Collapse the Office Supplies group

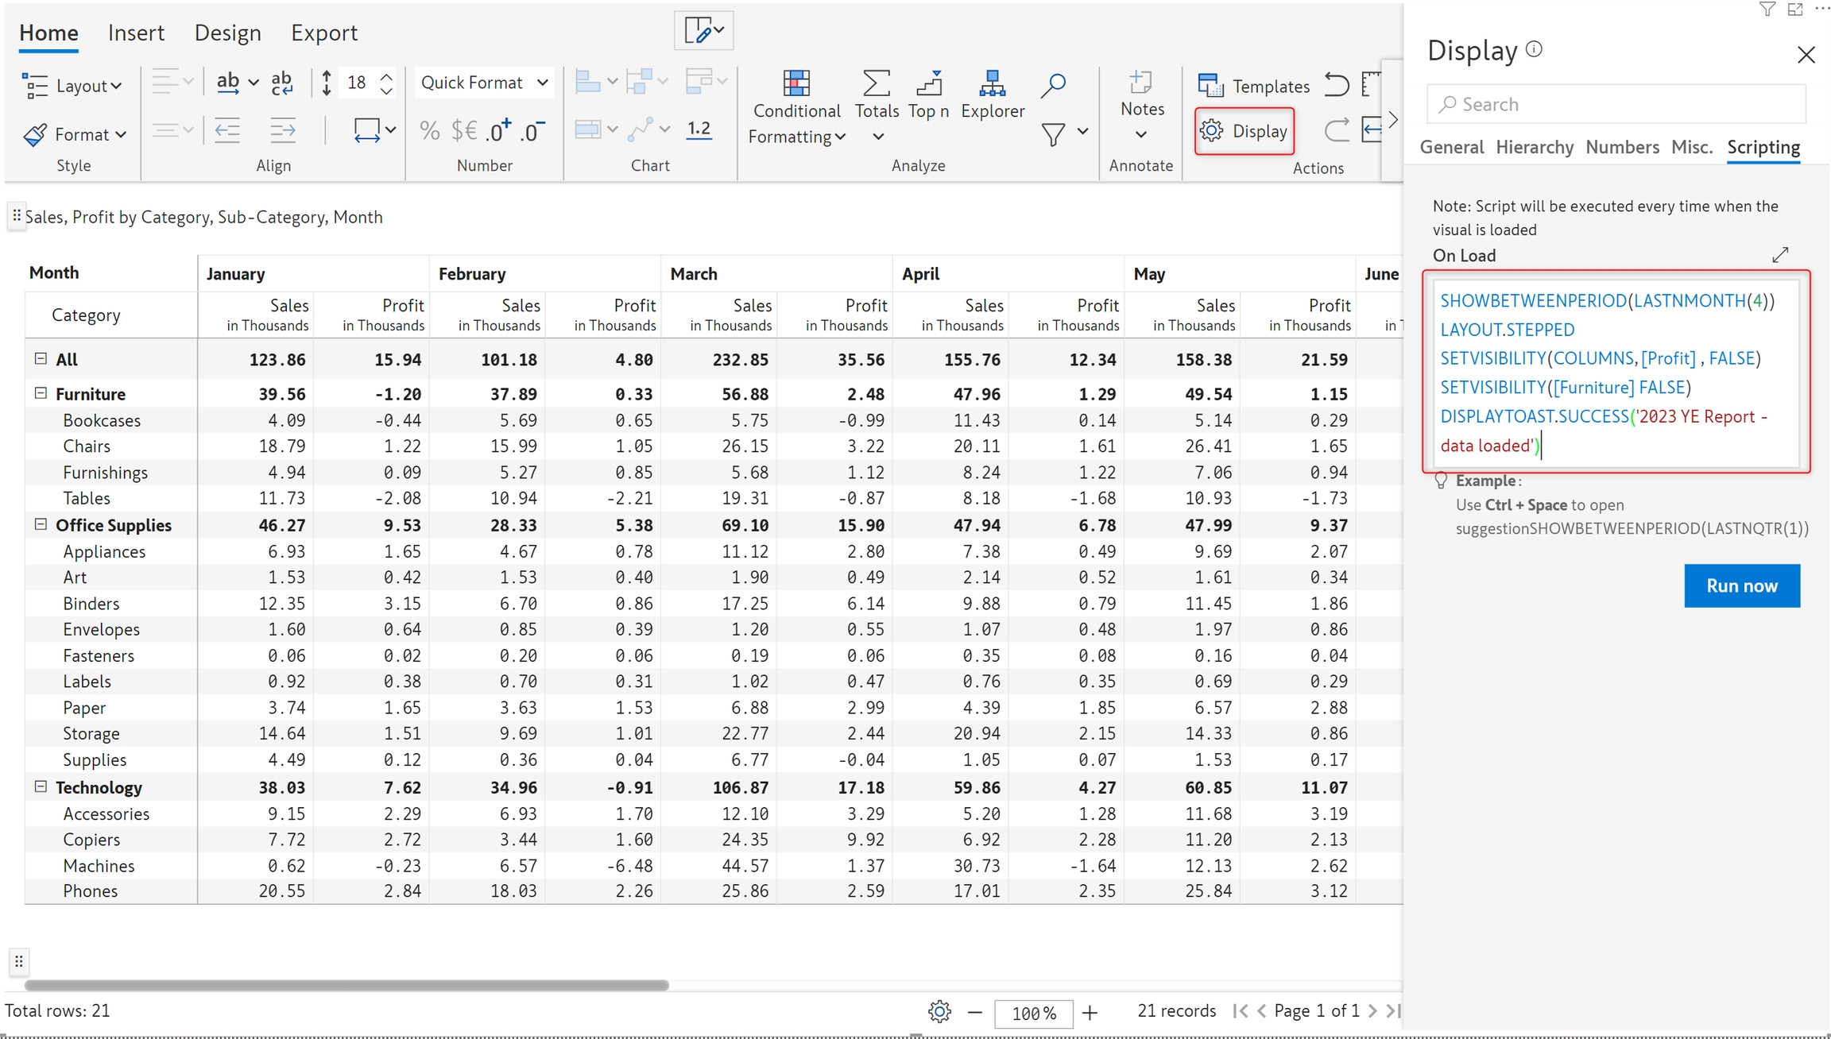(41, 524)
